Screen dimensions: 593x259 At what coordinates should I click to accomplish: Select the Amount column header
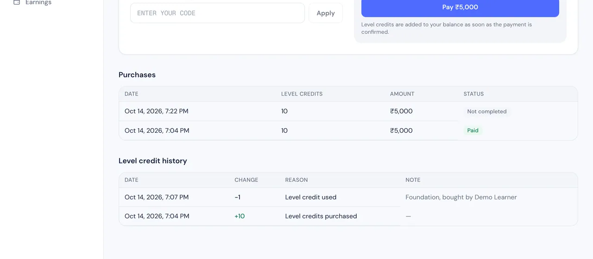coord(402,94)
